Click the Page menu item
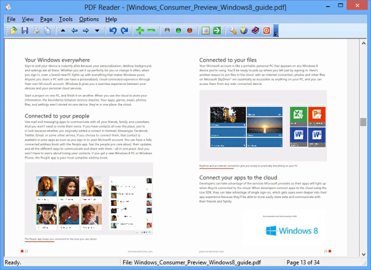This screenshot has height=270, width=371. (x=45, y=19)
